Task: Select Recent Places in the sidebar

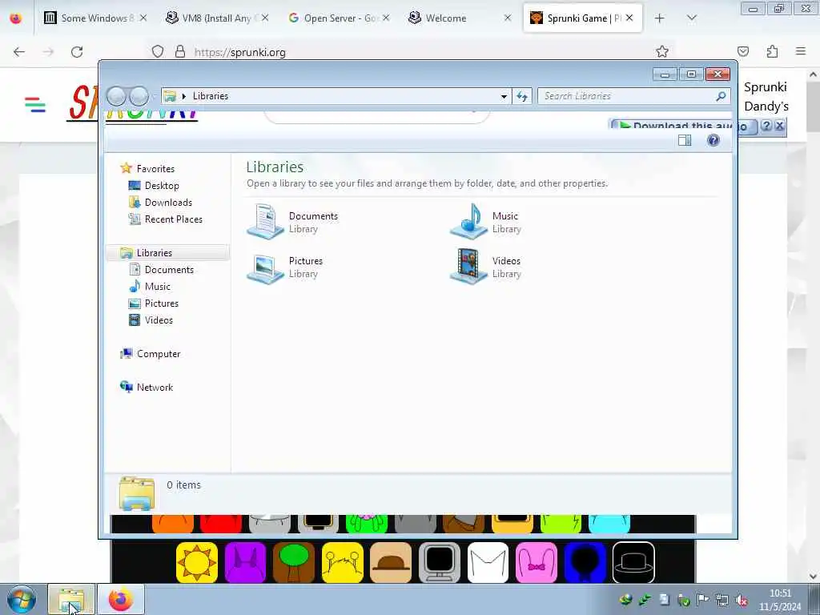Action: 173,219
